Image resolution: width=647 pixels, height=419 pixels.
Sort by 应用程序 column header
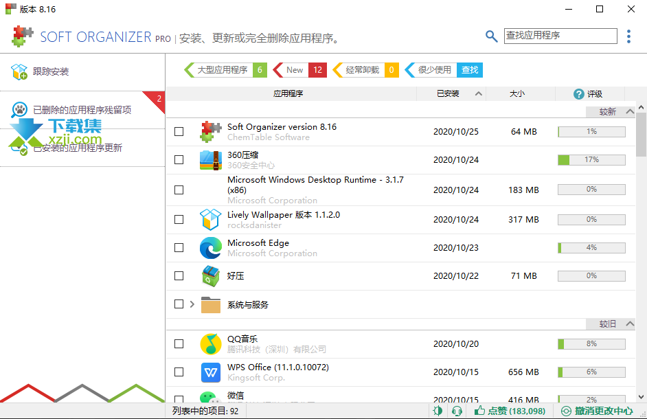(x=288, y=93)
